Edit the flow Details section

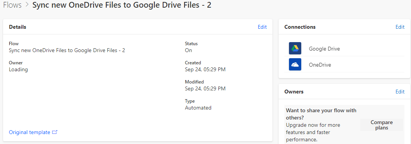pos(262,27)
